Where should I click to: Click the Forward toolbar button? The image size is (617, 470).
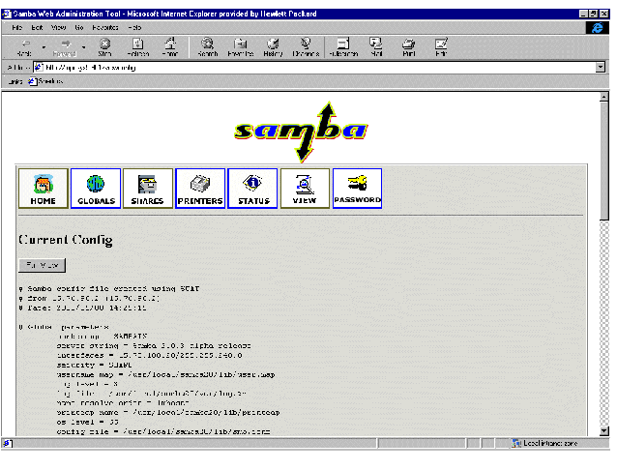tap(65, 47)
